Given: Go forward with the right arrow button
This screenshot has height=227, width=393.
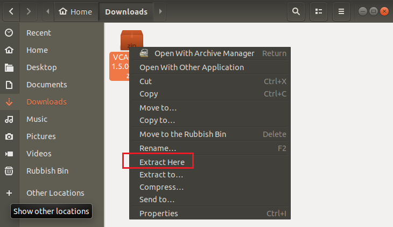Looking at the screenshot, I should click(x=29, y=11).
